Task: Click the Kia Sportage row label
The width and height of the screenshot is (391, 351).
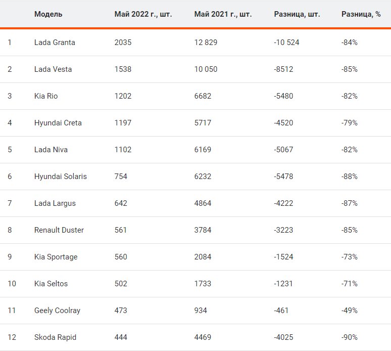Action: coord(56,257)
